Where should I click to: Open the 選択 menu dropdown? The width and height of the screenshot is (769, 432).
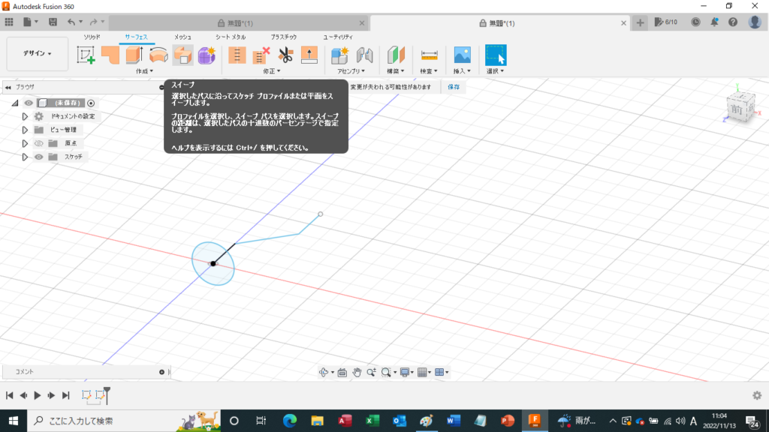point(496,71)
